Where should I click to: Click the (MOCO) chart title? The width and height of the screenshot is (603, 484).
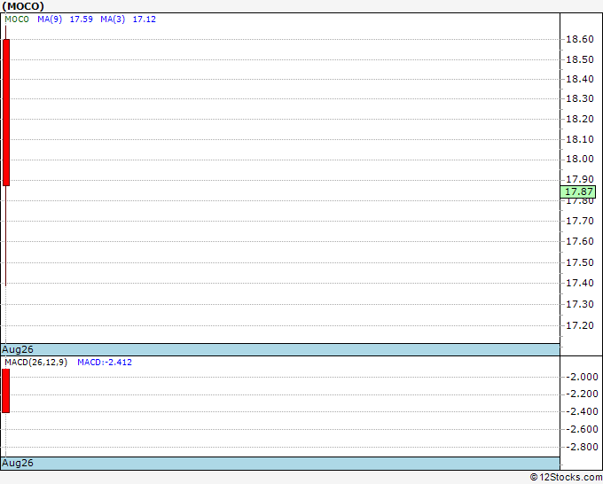[x=23, y=6]
